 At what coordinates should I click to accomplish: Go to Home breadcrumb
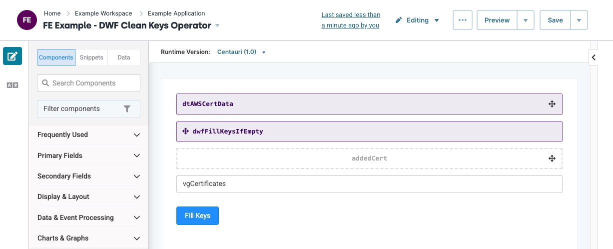[x=52, y=13]
